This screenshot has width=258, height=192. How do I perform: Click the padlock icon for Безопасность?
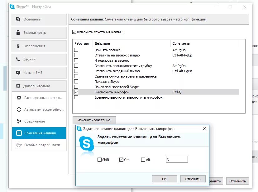(18, 33)
